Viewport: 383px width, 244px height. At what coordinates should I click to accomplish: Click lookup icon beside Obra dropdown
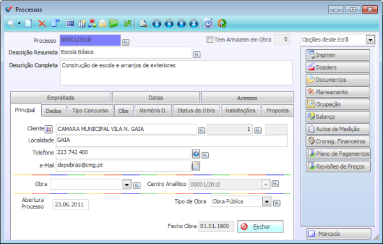(137, 186)
